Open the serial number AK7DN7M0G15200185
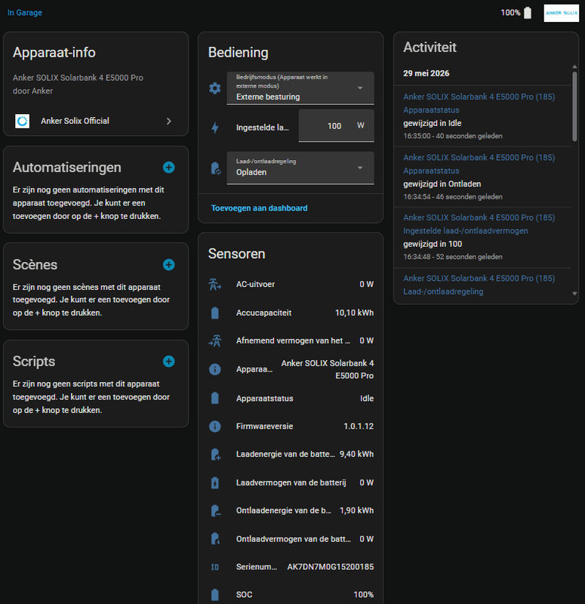 pyautogui.click(x=331, y=567)
